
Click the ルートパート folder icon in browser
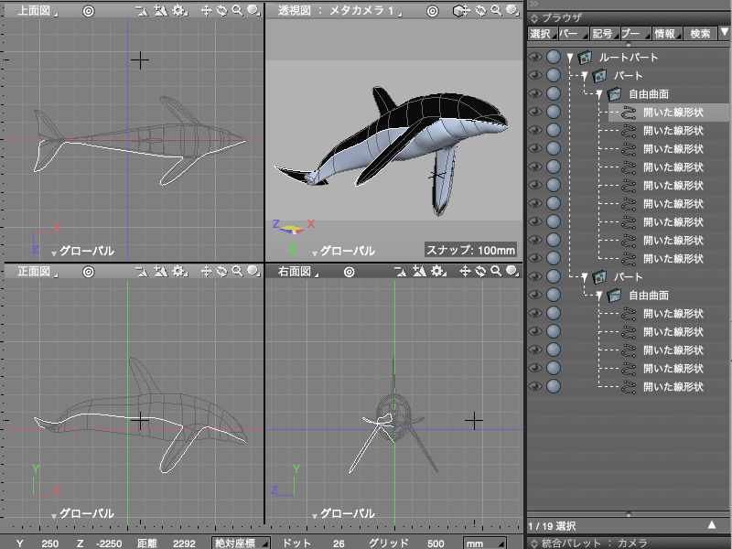click(x=585, y=57)
